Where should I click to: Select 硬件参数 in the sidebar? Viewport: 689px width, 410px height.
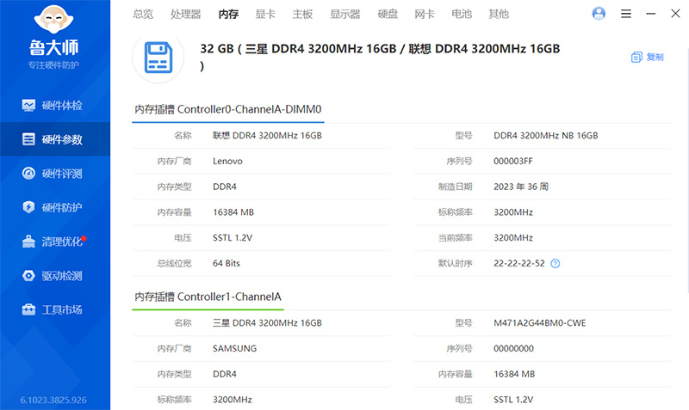click(55, 139)
